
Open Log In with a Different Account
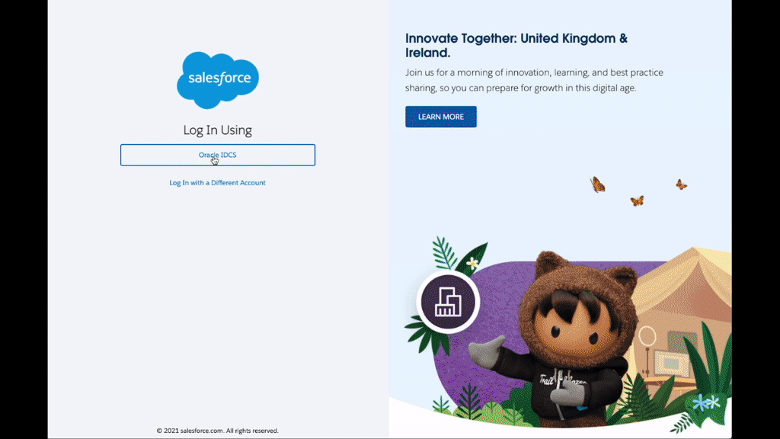pyautogui.click(x=217, y=183)
